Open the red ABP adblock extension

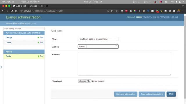click(126, 11)
